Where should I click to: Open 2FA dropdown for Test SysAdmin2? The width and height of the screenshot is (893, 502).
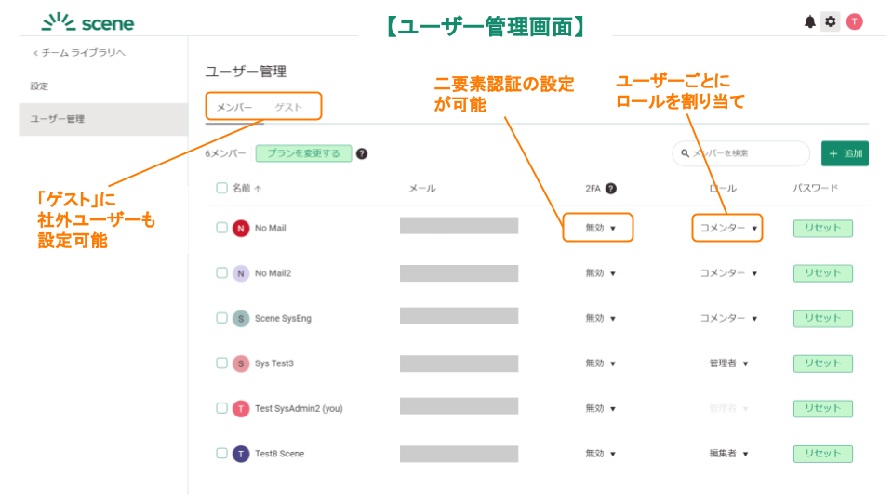pos(600,408)
